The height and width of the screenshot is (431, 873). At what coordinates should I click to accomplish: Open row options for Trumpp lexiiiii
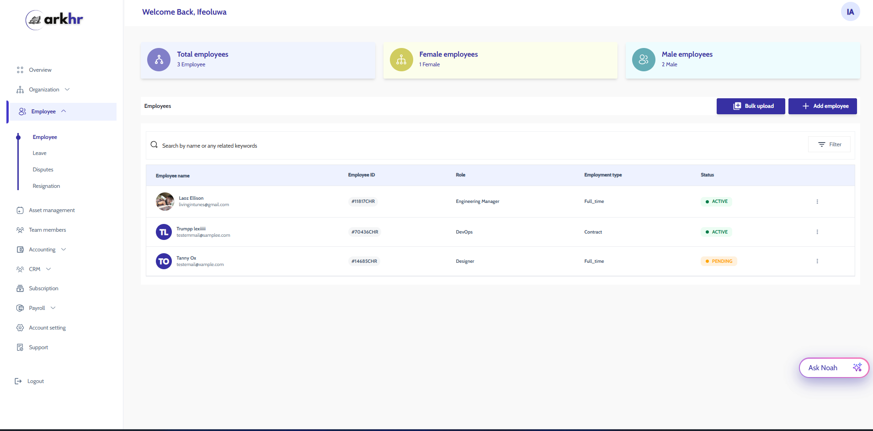coord(817,232)
